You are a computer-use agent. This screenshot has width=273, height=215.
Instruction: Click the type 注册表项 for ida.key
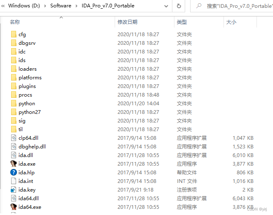pyautogui.click(x=187, y=190)
